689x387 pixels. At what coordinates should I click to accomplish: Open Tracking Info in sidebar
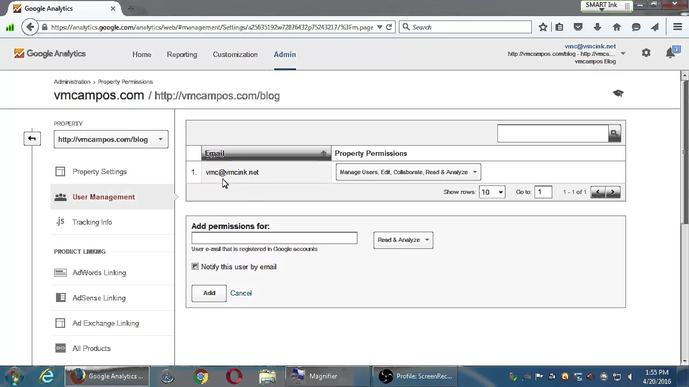pyautogui.click(x=92, y=222)
